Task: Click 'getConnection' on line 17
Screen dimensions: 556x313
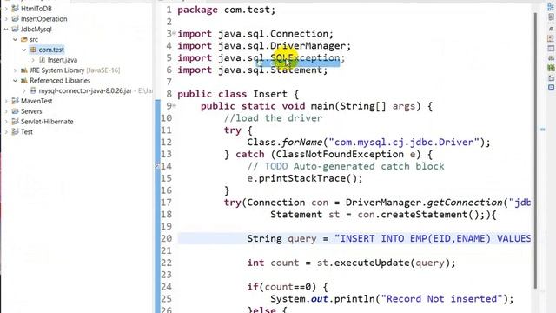Action: pyautogui.click(x=465, y=203)
